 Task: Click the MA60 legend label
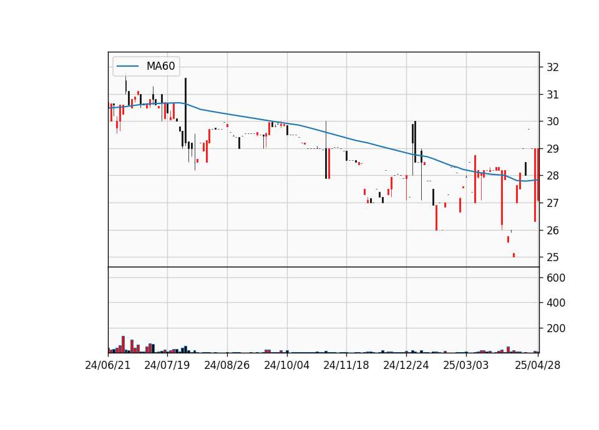click(160, 66)
